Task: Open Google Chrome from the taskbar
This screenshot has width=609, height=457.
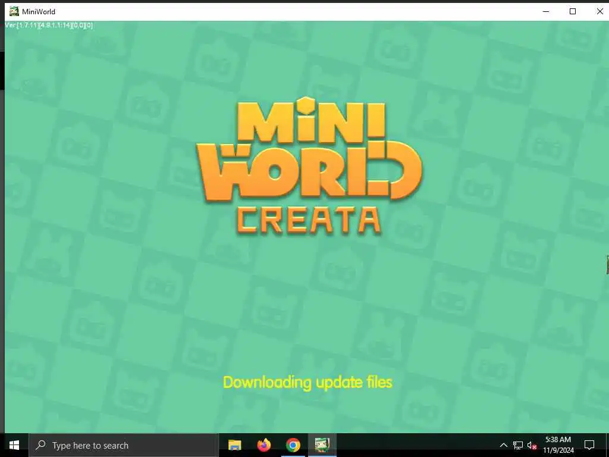Action: (x=293, y=445)
